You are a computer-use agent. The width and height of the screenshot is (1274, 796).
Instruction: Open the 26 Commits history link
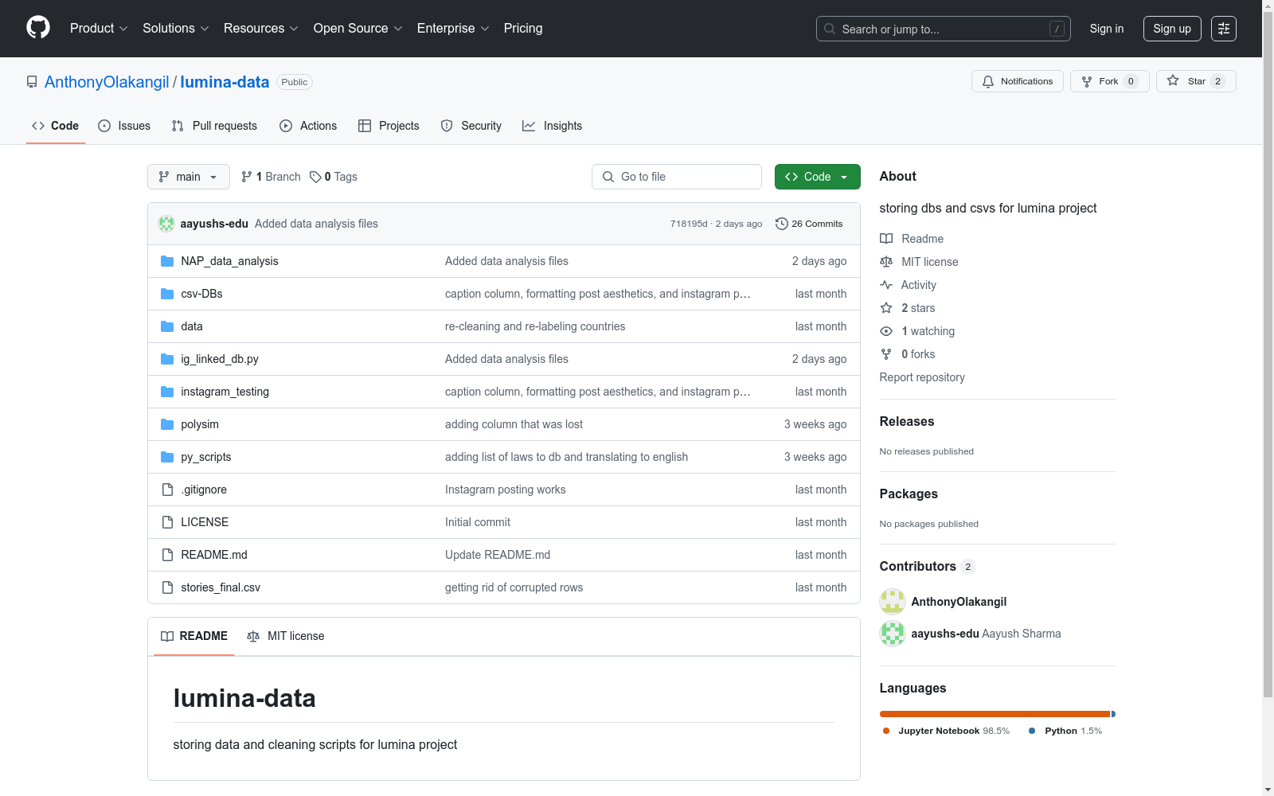809,224
